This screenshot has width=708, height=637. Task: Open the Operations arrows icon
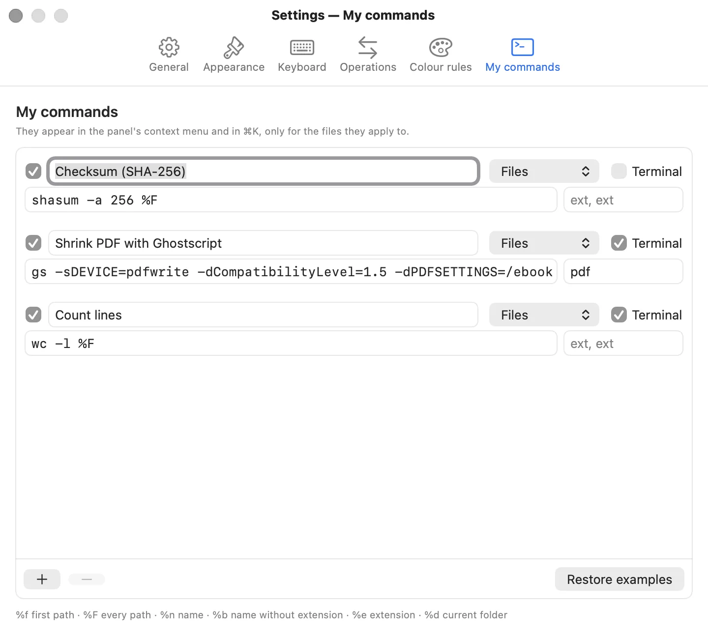368,48
